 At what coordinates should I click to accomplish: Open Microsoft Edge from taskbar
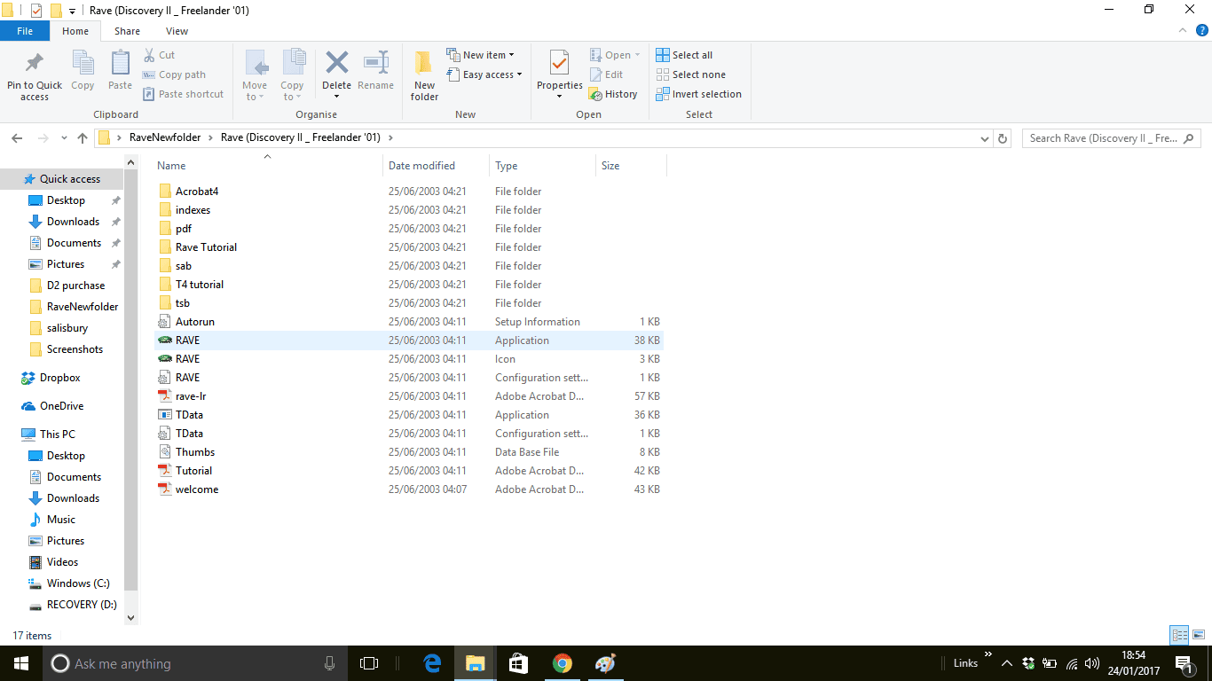point(433,663)
